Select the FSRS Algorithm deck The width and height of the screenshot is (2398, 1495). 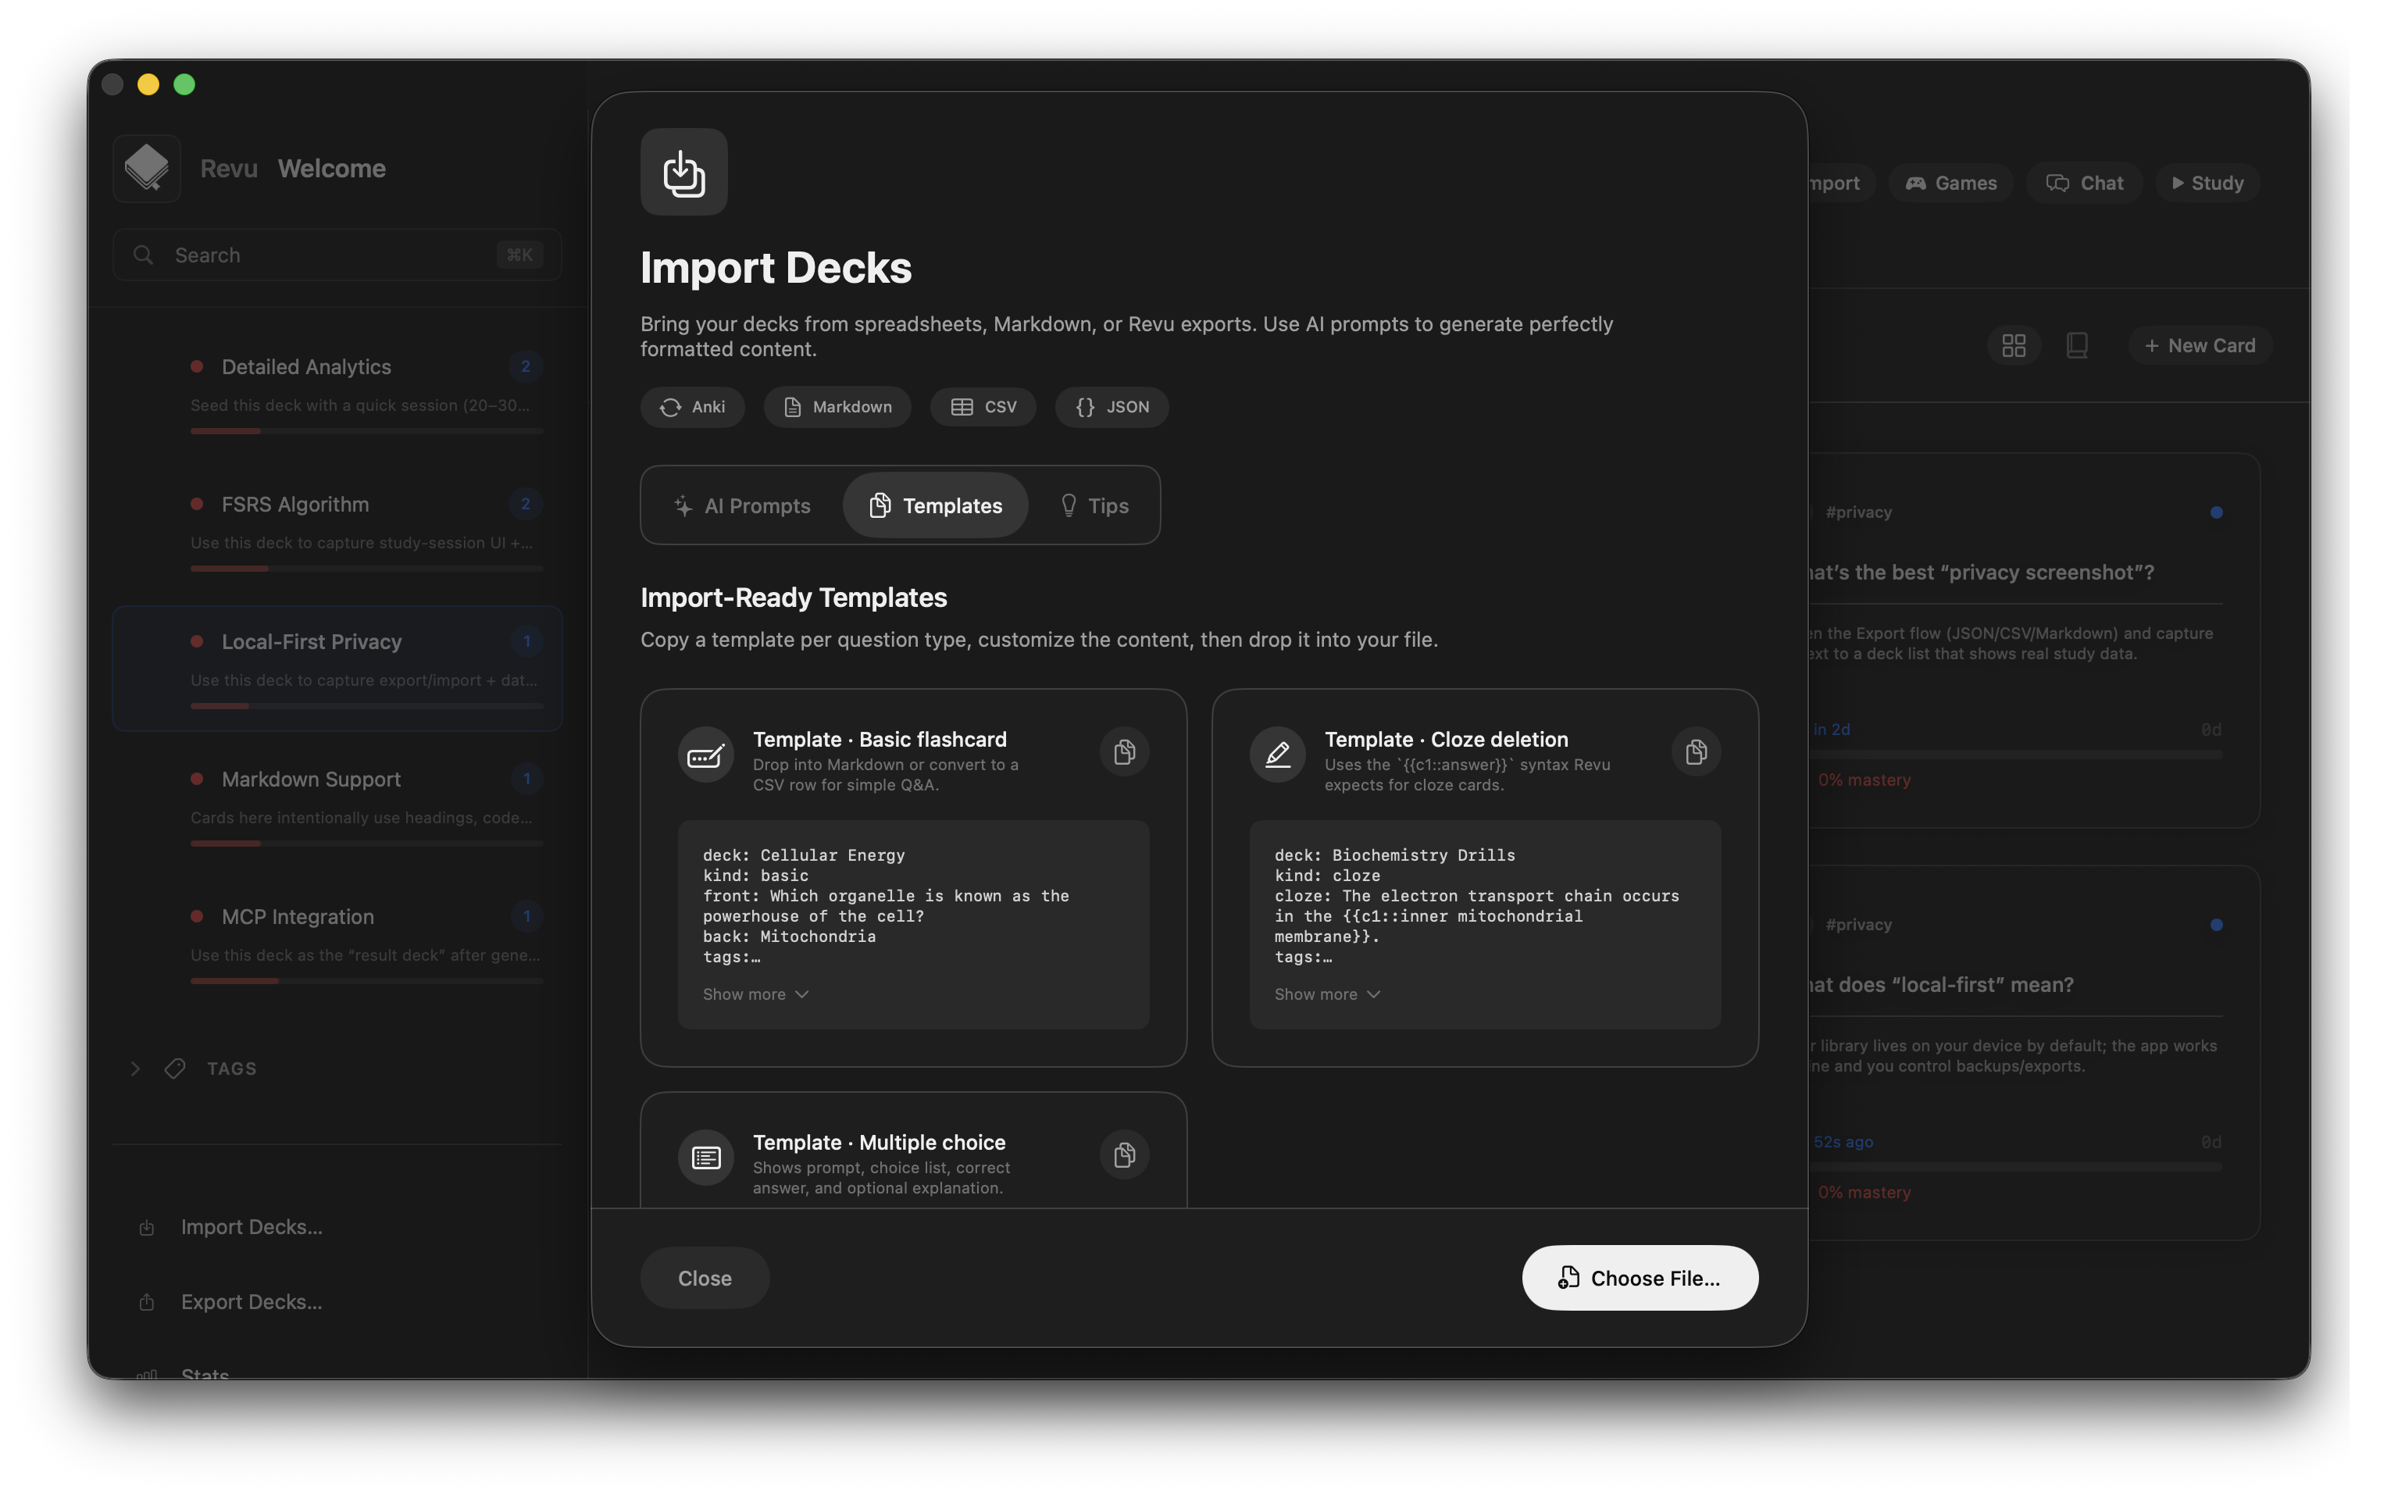337,531
